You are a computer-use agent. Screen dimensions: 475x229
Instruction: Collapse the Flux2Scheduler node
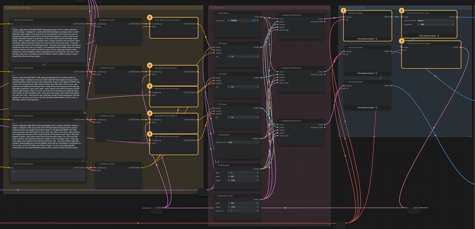pyautogui.click(x=217, y=165)
